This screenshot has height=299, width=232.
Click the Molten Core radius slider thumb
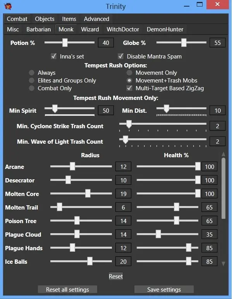coord(88,194)
